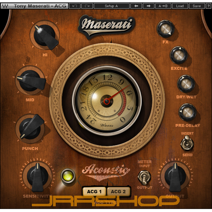The image size is (212, 212).
Task: Go to previous preset with left arrow
Action: 136,6
